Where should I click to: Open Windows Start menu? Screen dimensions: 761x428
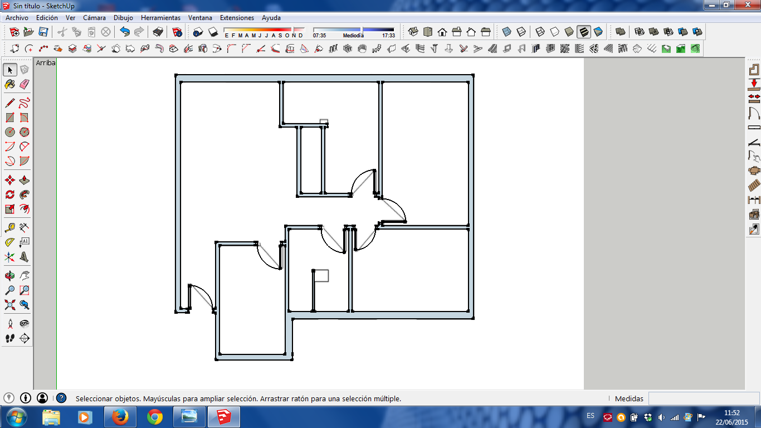click(16, 416)
